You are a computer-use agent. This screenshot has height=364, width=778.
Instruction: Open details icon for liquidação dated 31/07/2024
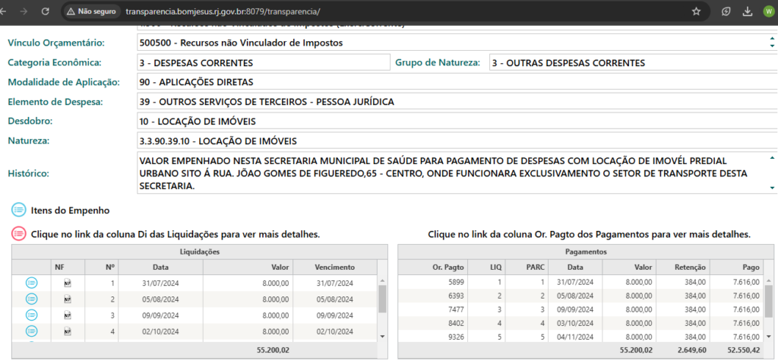(31, 283)
